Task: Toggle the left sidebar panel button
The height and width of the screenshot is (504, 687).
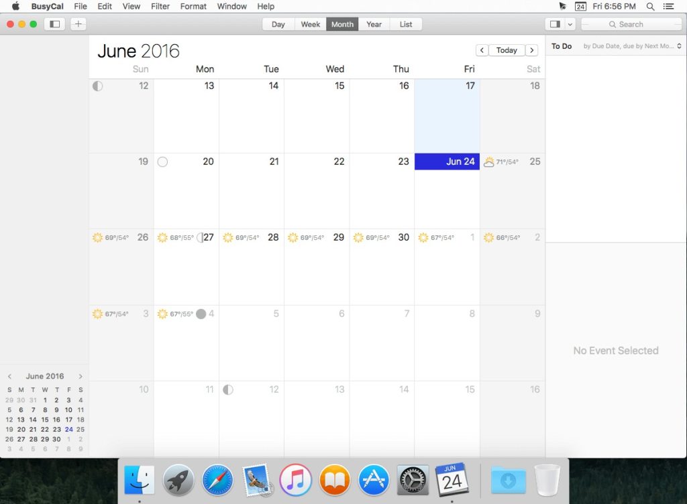Action: tap(54, 24)
